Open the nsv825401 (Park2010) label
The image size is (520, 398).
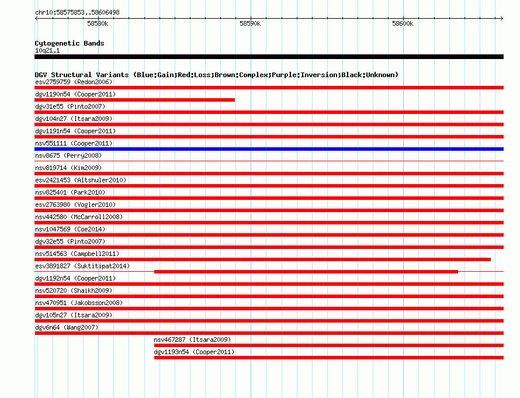coord(70,192)
